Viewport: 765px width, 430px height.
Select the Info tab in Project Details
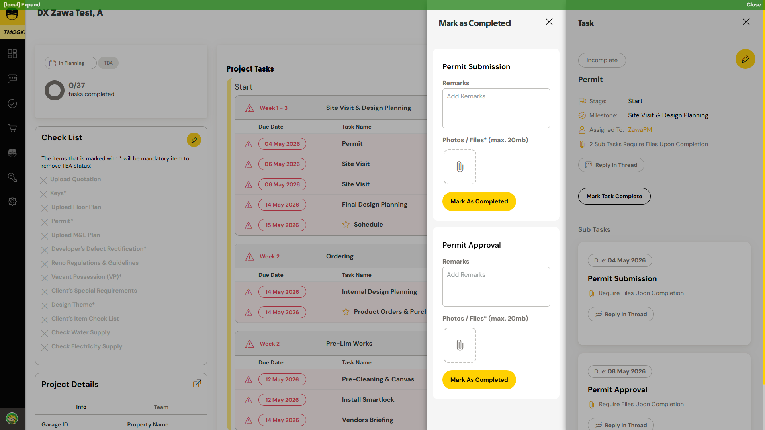pos(81,407)
